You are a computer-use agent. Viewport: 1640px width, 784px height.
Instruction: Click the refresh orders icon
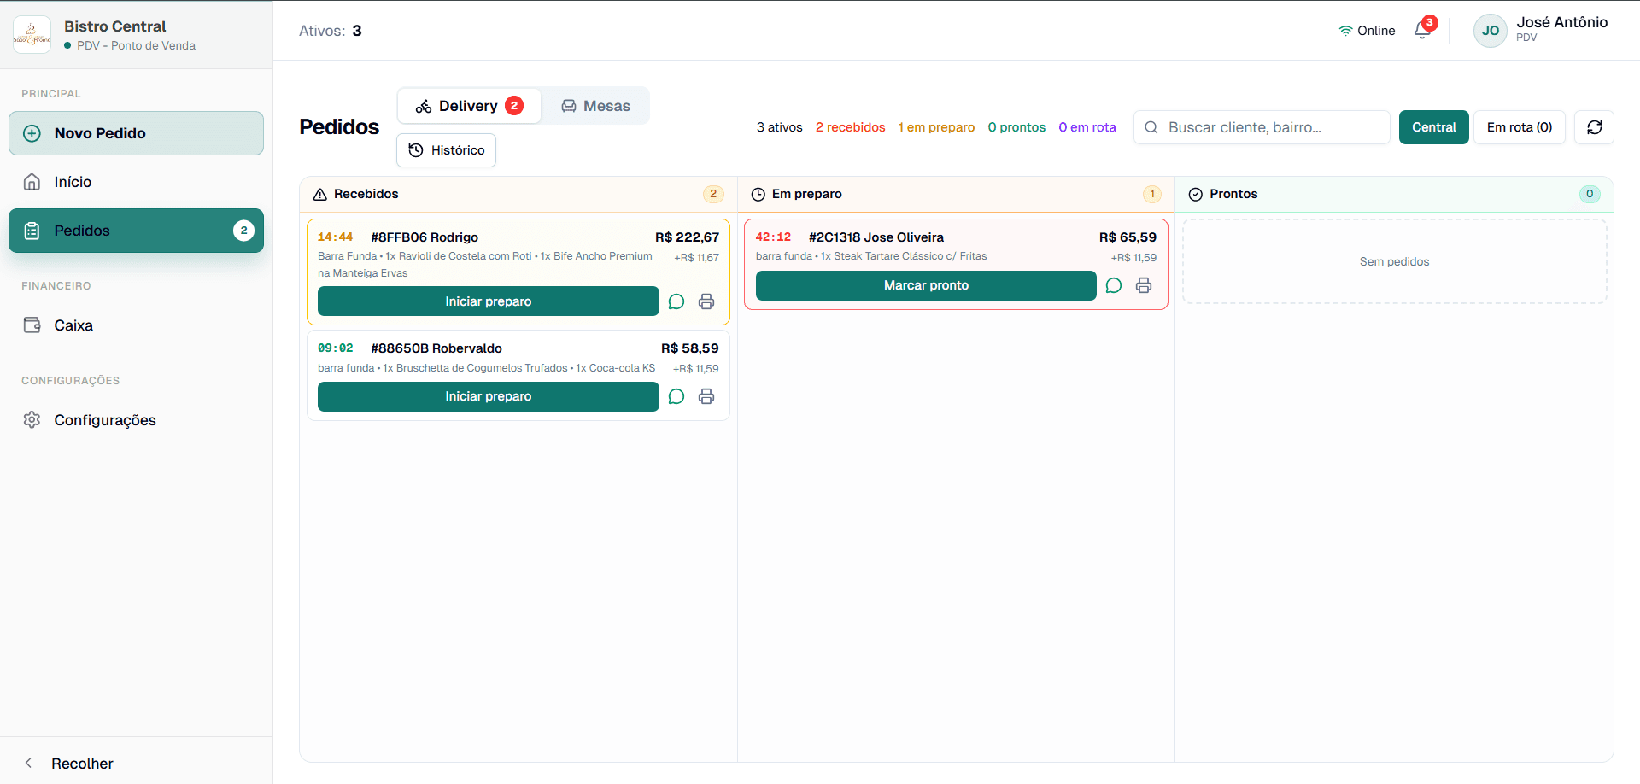(x=1594, y=127)
